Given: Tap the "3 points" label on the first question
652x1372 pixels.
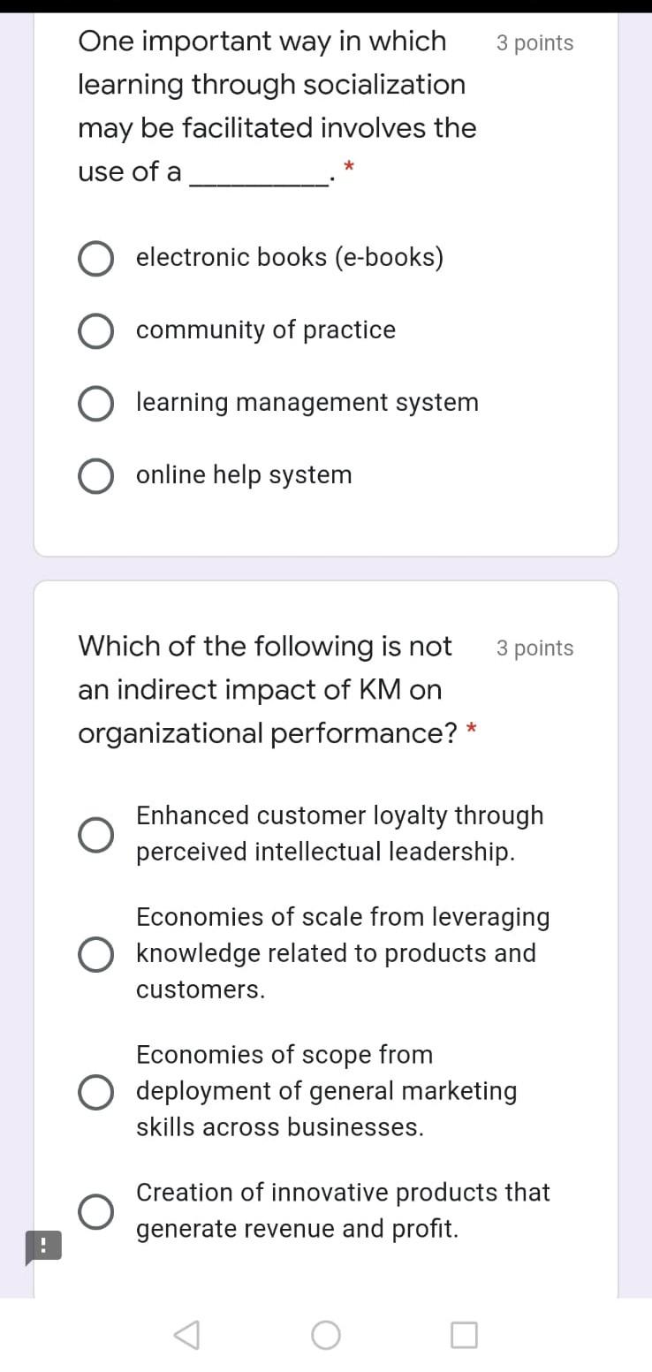Looking at the screenshot, I should pyautogui.click(x=534, y=42).
